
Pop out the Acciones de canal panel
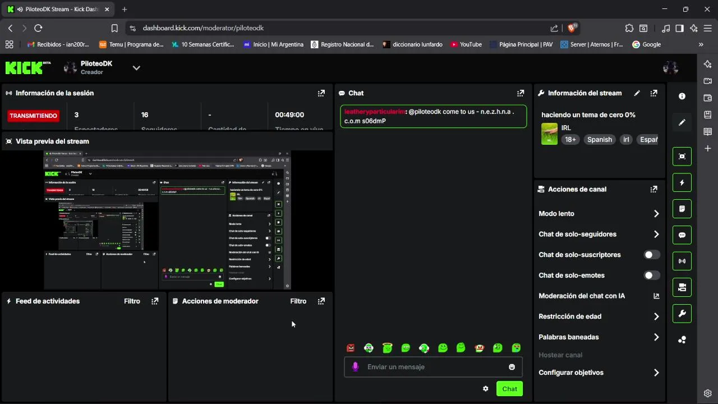point(653,189)
